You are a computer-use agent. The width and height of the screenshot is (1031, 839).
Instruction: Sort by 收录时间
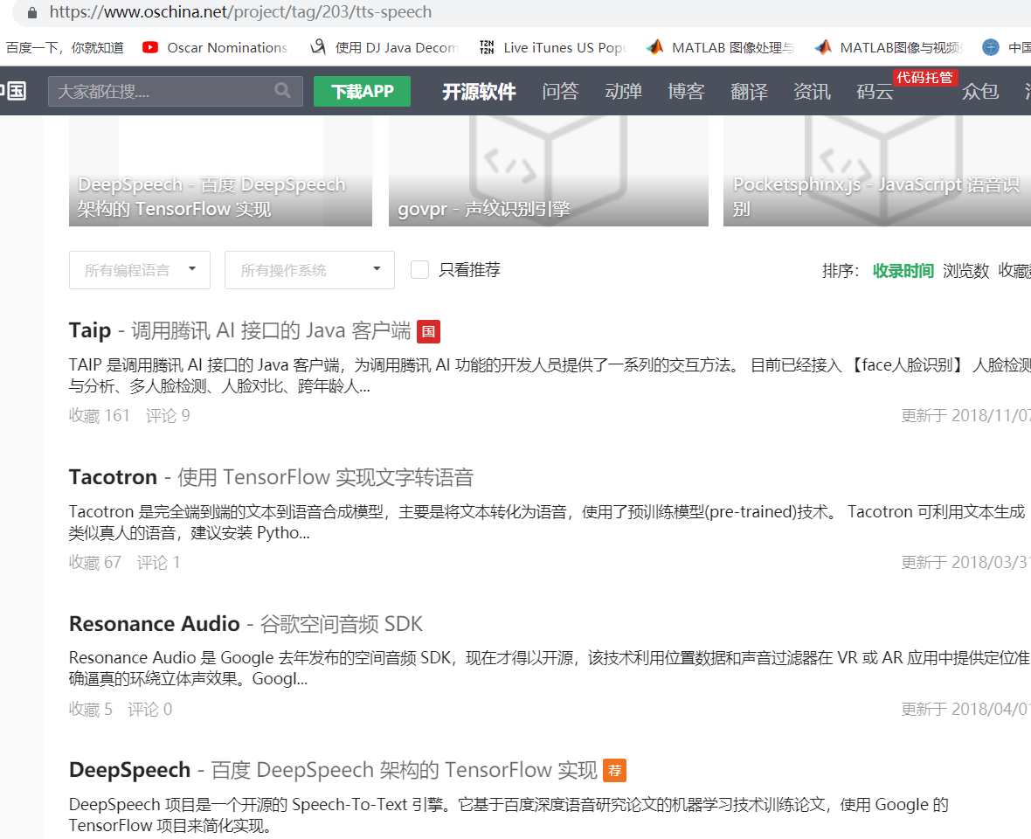(903, 270)
